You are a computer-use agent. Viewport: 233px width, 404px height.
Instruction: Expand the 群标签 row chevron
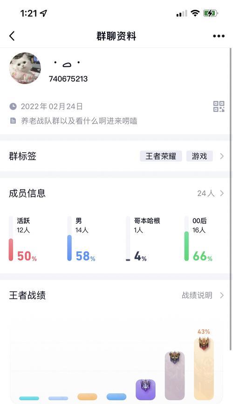[x=222, y=156]
